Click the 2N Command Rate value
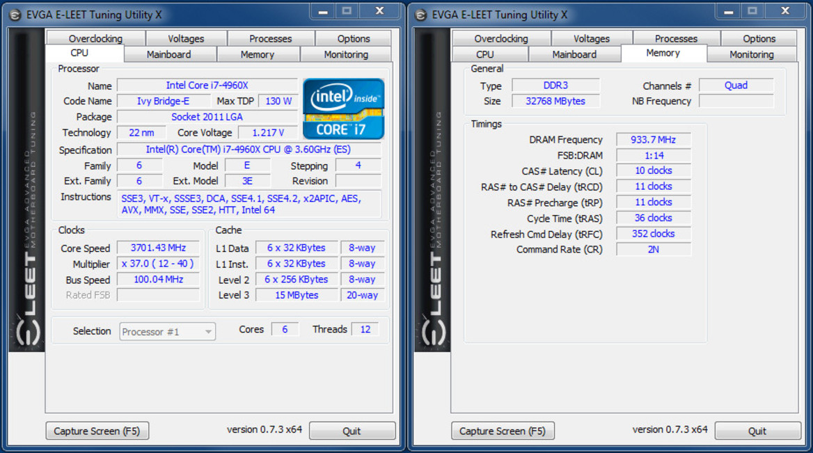 coord(654,249)
